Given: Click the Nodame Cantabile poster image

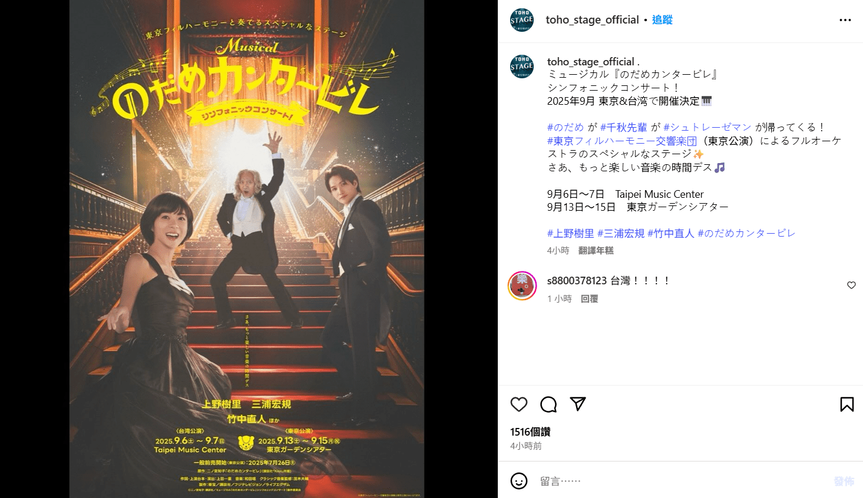Looking at the screenshot, I should 247,249.
